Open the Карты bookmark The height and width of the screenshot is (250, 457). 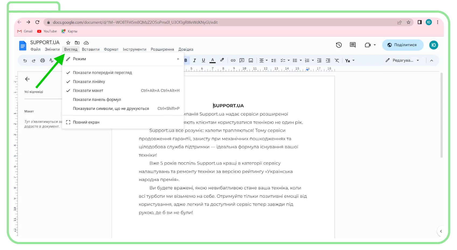[x=69, y=31]
